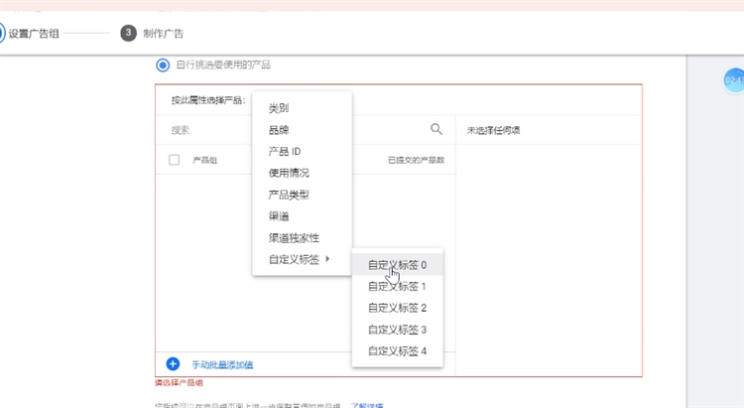Pick 产品类型 from the attribute list
The image size is (744, 408).
(289, 195)
